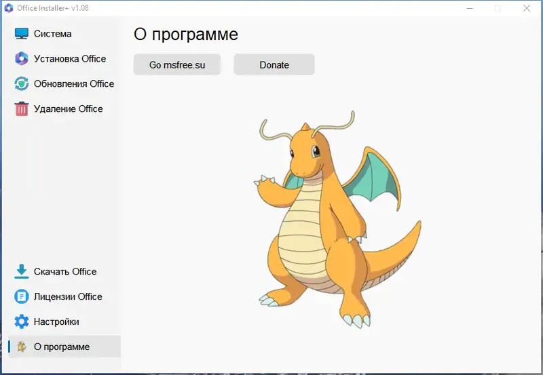Click the download arrow icon for Скачать Office
The width and height of the screenshot is (543, 375).
click(22, 271)
